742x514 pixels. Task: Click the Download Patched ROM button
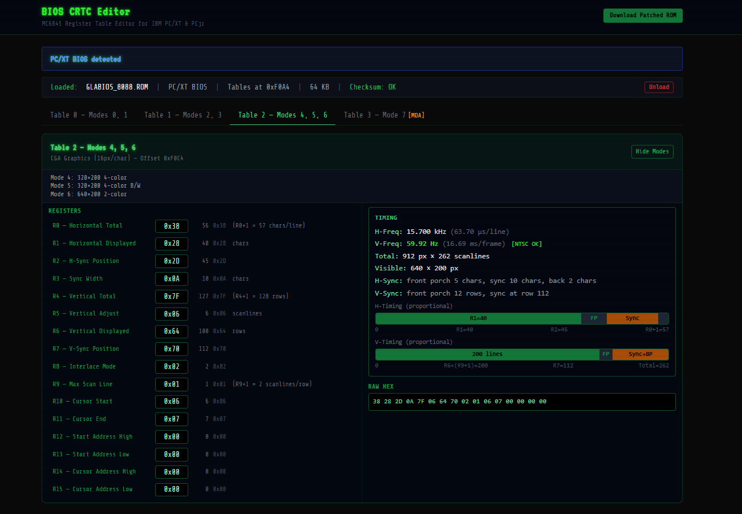coord(642,15)
